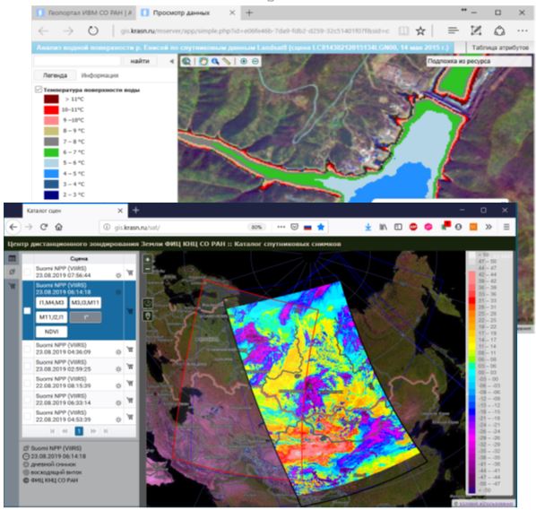Select the NDVI band combination button
Screen dimensions: 536x510
pyautogui.click(x=52, y=332)
